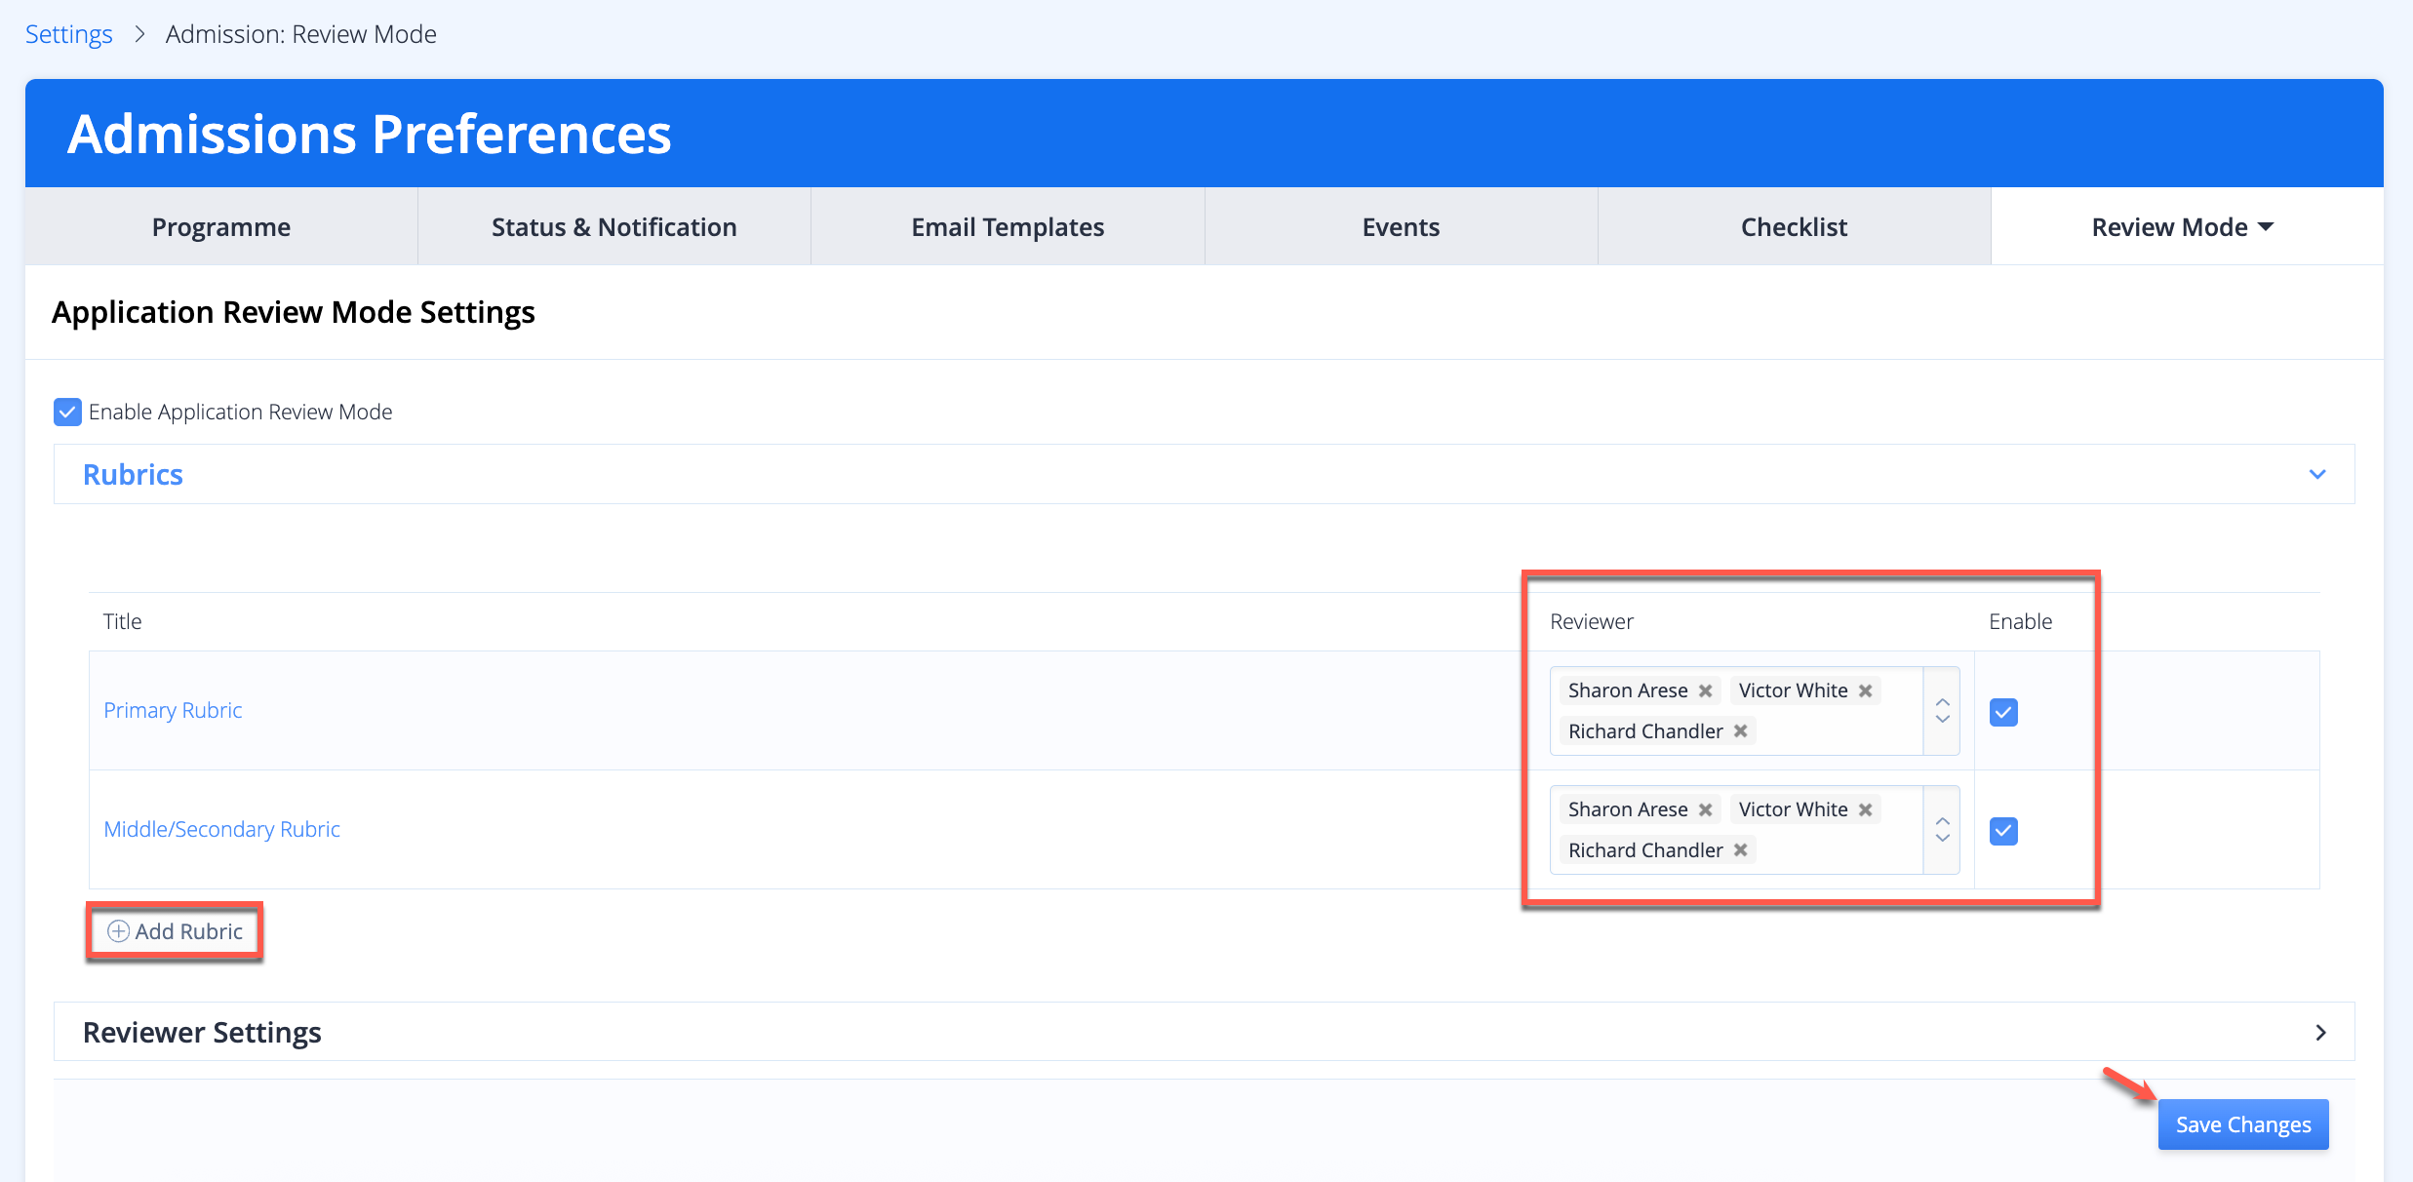Toggle the Primary Rubric enable checkbox
This screenshot has width=2413, height=1182.
point(2003,712)
